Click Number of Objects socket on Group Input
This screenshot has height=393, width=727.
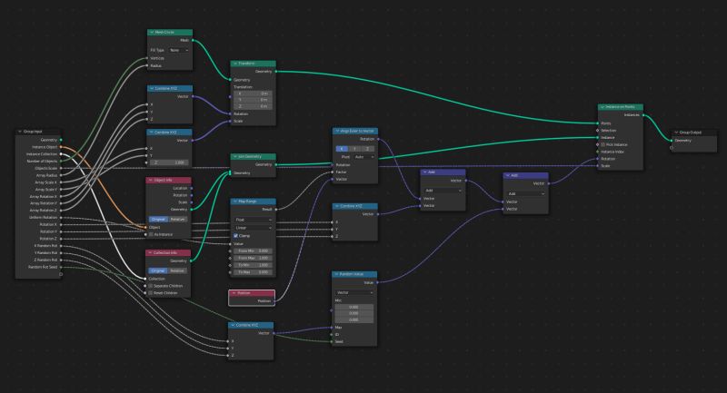tap(61, 161)
